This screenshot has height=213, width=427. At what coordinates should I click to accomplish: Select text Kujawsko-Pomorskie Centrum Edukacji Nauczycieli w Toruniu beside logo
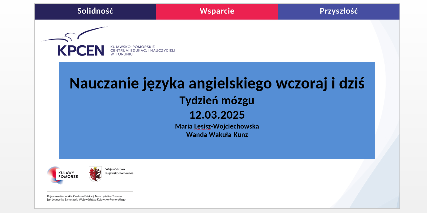(x=143, y=50)
